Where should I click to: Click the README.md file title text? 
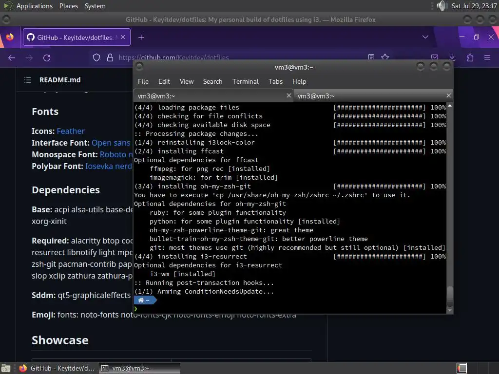pos(60,80)
